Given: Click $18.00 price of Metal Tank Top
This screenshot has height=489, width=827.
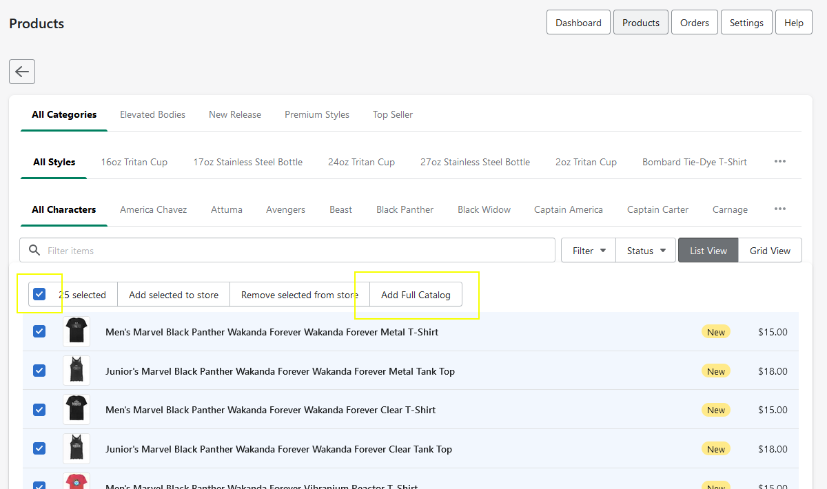Looking at the screenshot, I should point(773,371).
